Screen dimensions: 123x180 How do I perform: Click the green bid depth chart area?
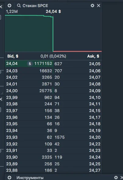tap(29, 34)
